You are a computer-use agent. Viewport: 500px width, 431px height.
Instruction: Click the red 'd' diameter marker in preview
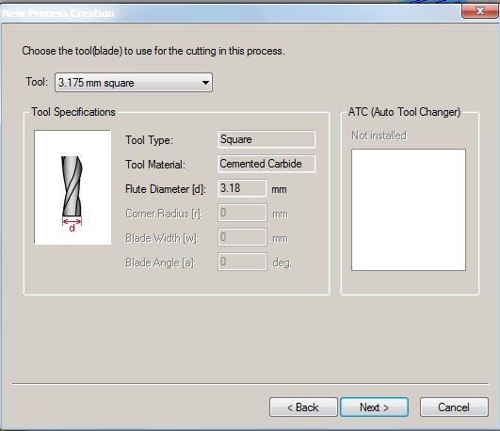(73, 228)
